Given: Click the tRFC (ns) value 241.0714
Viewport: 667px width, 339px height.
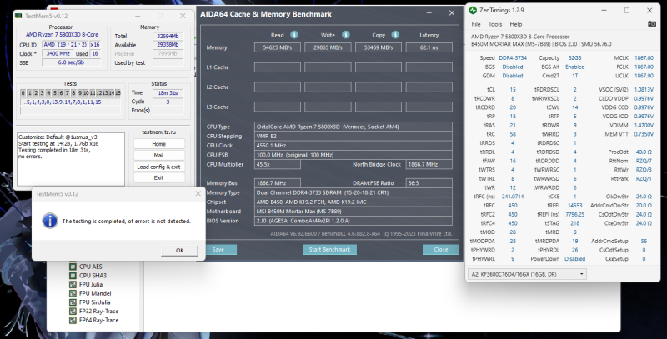Looking at the screenshot, I should 513,197.
